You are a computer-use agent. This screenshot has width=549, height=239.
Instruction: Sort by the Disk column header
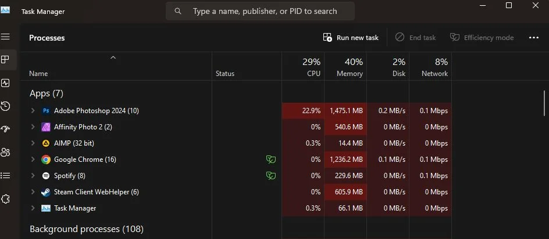388,67
